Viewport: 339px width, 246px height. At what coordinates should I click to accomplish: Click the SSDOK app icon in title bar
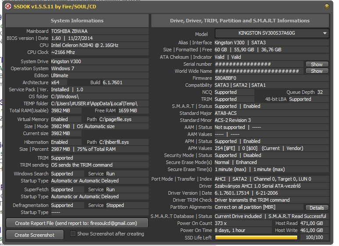coord(8,7)
